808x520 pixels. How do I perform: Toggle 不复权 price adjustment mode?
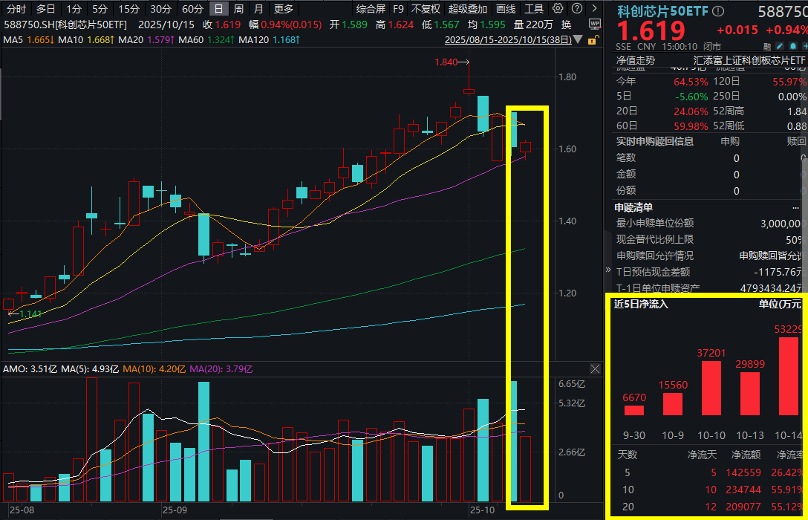(426, 9)
